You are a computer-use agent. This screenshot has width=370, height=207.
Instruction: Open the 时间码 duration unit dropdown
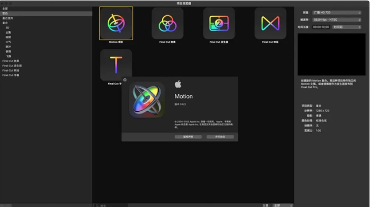click(346, 27)
